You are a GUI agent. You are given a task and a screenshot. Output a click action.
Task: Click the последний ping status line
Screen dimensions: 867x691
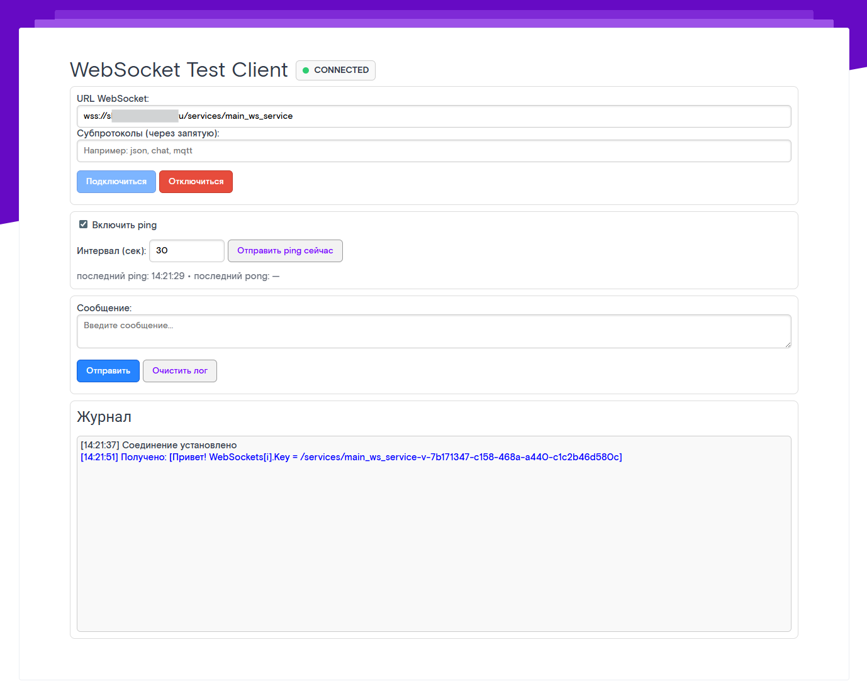tap(178, 276)
